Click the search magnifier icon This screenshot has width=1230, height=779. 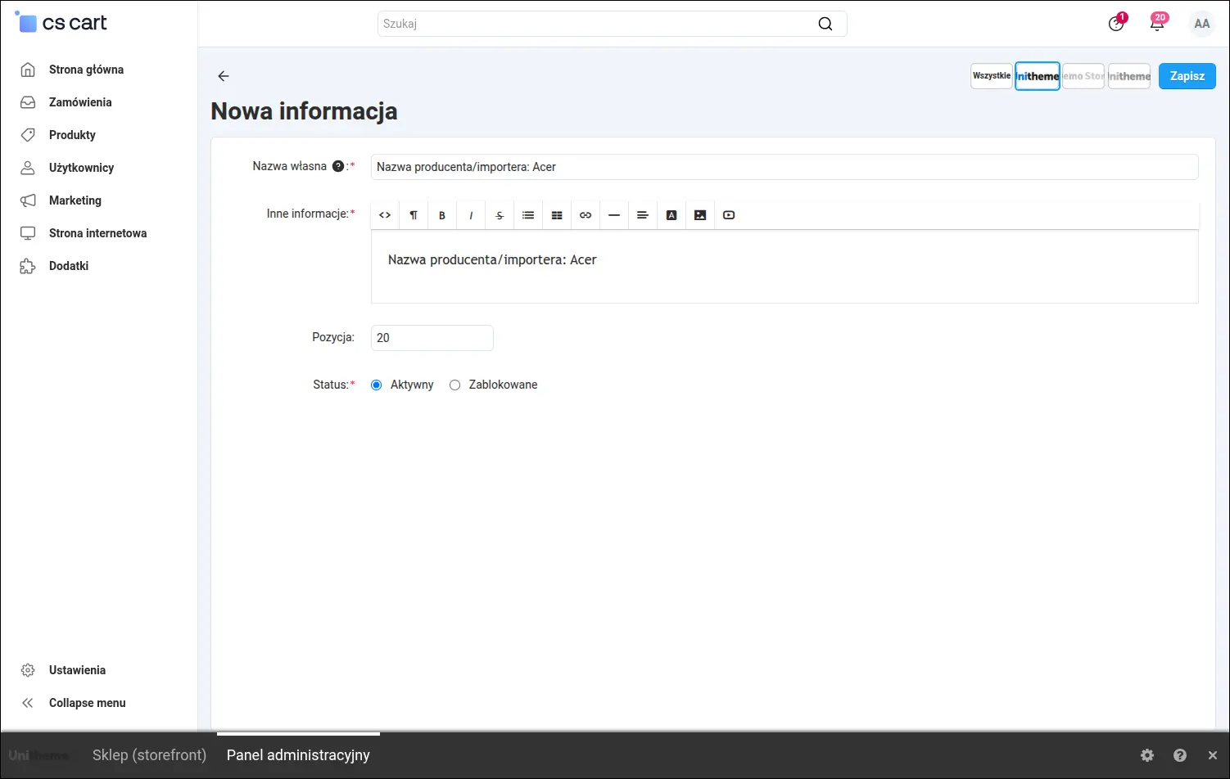pyautogui.click(x=825, y=24)
